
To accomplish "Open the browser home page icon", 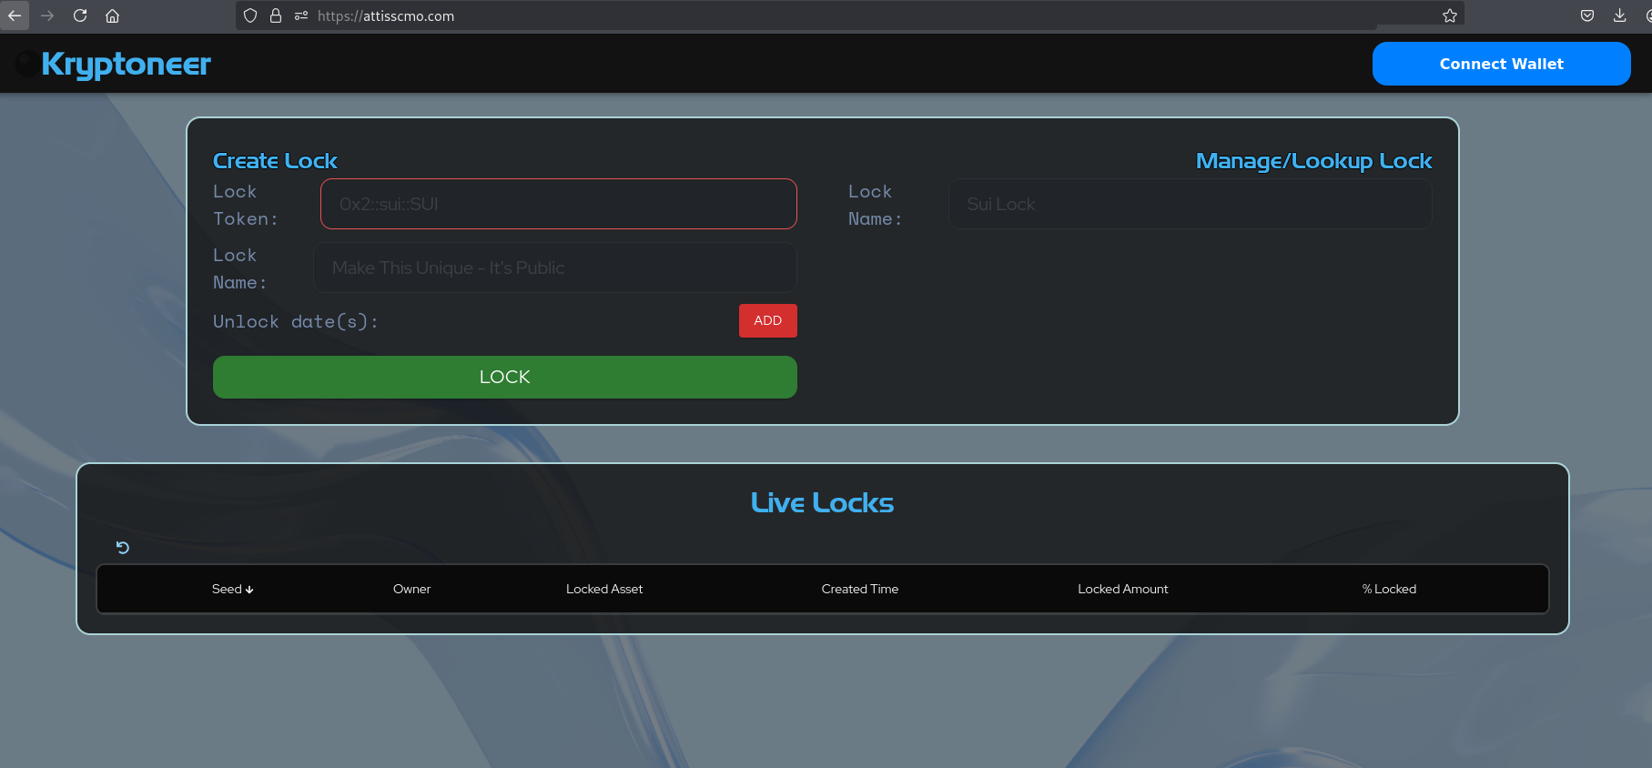I will pyautogui.click(x=113, y=15).
